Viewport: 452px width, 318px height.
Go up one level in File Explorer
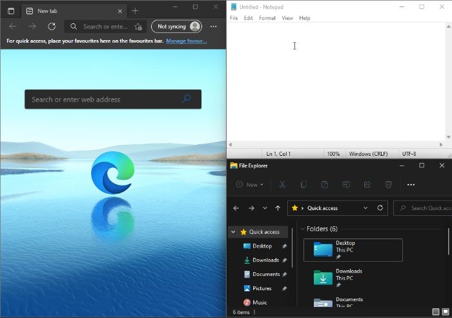pos(278,208)
